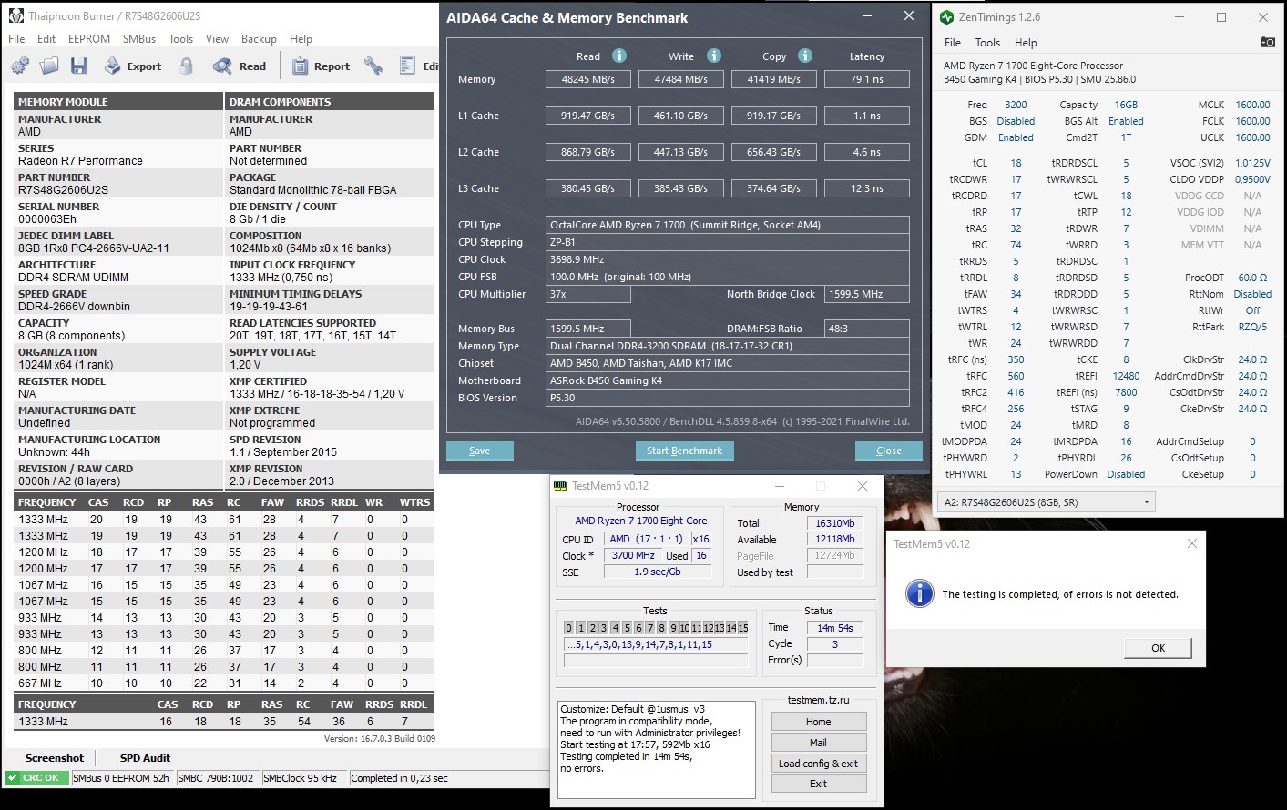Click the DRAM COMPONENTS section header
The height and width of the screenshot is (810, 1287).
(x=330, y=102)
